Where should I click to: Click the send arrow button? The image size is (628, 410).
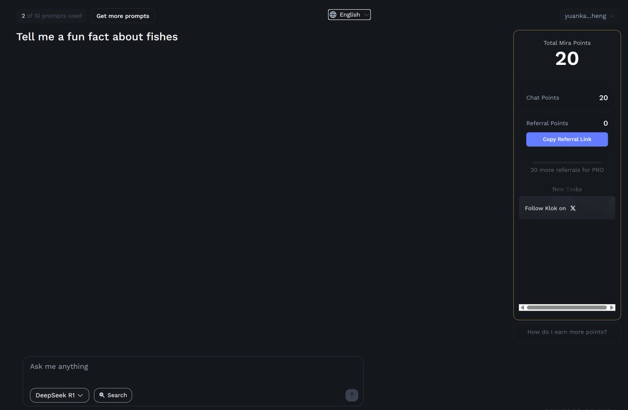(352, 395)
